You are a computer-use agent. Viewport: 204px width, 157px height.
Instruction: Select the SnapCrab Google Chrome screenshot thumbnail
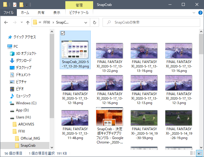(109, 116)
